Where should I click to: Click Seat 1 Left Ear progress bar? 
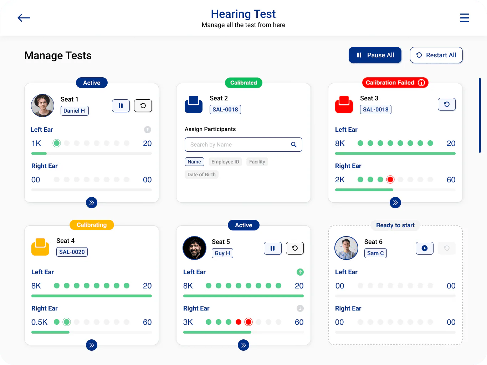click(x=92, y=153)
